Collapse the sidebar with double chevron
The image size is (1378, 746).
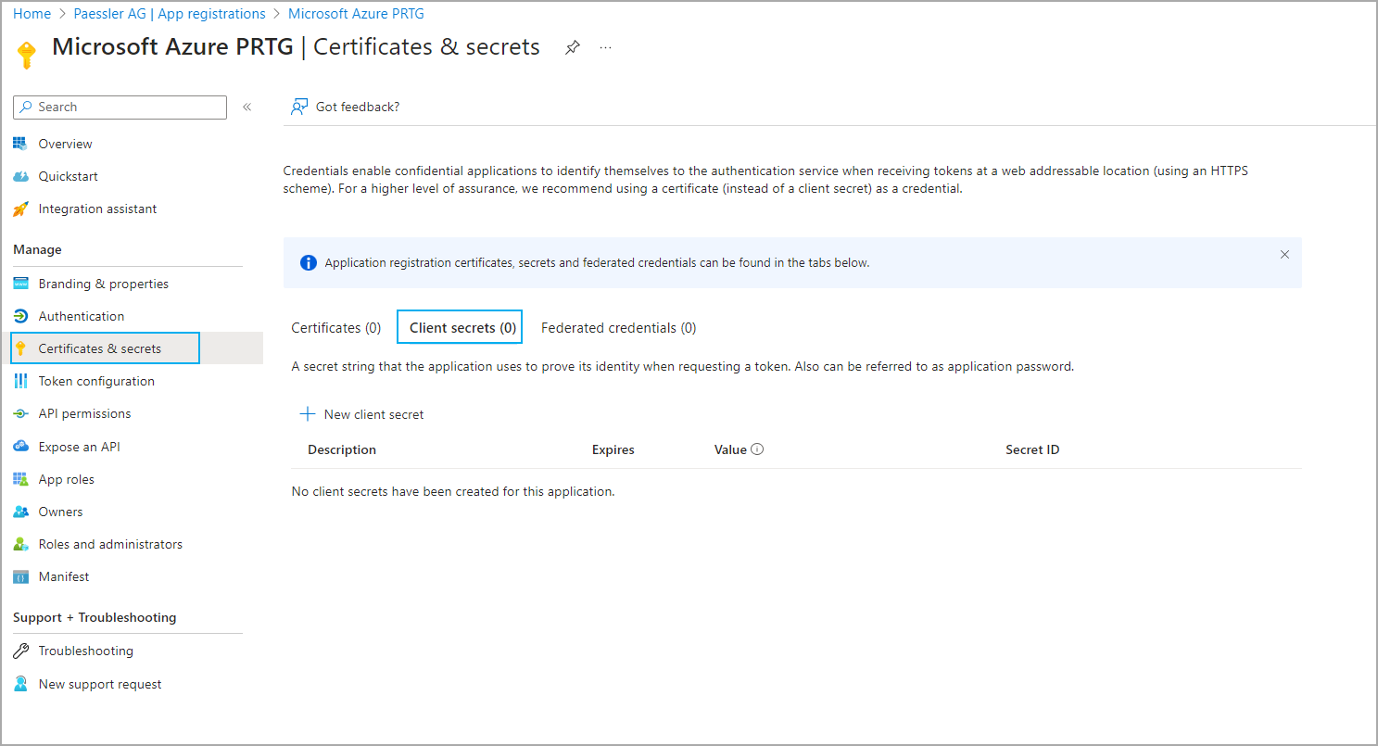247,107
